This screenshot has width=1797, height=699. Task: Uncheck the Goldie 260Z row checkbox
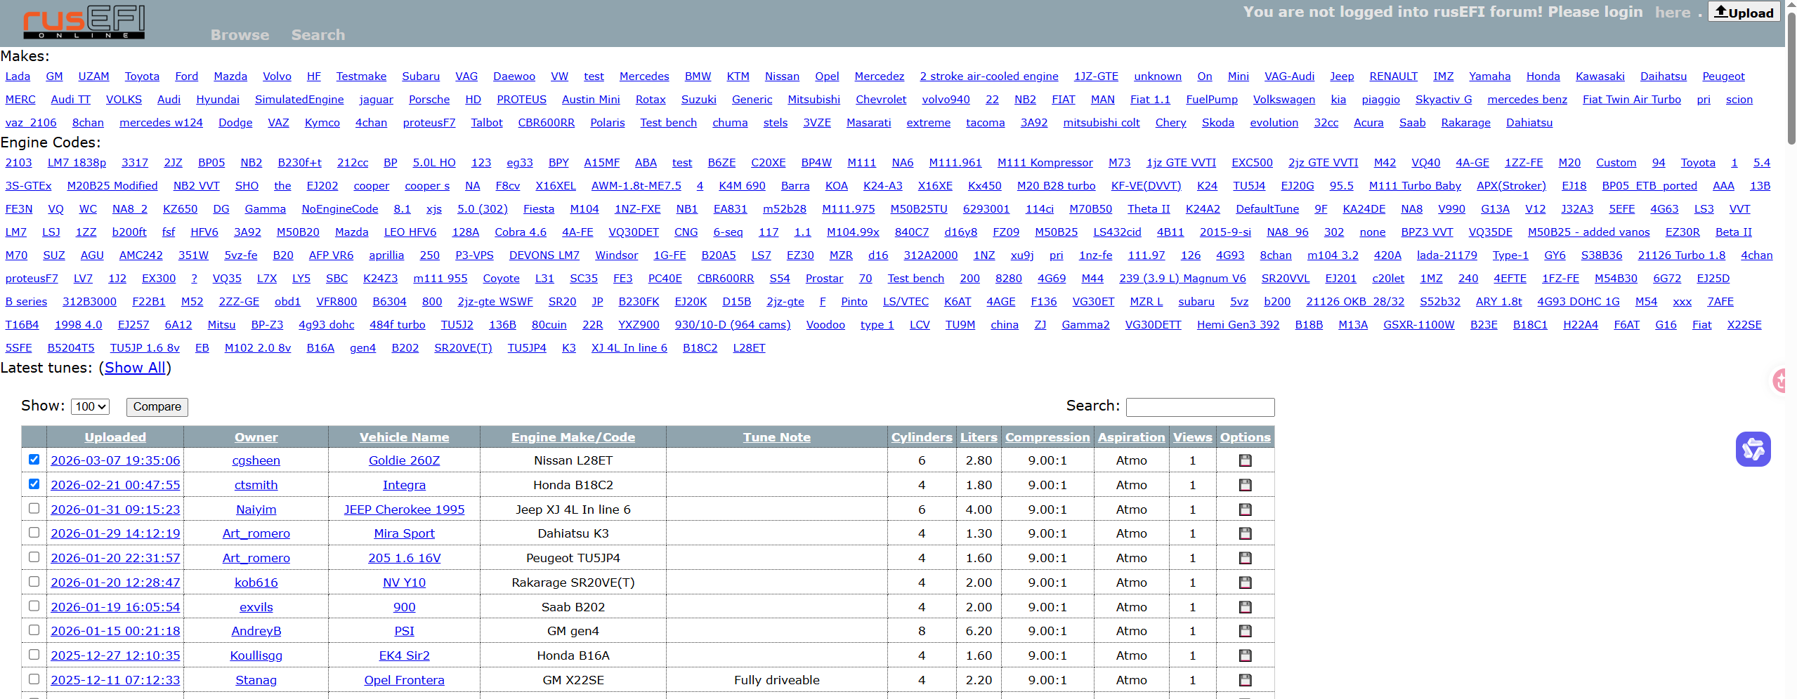(x=34, y=460)
